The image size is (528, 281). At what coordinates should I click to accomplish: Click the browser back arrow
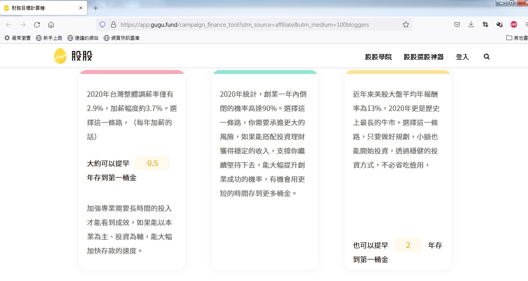click(x=9, y=25)
